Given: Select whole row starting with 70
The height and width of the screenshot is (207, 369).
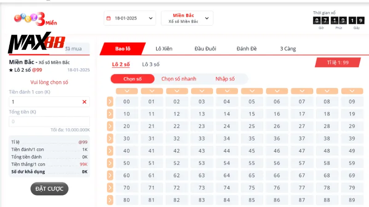Looking at the screenshot, I should tap(110, 188).
